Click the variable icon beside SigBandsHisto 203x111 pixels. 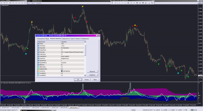(x=39, y=69)
